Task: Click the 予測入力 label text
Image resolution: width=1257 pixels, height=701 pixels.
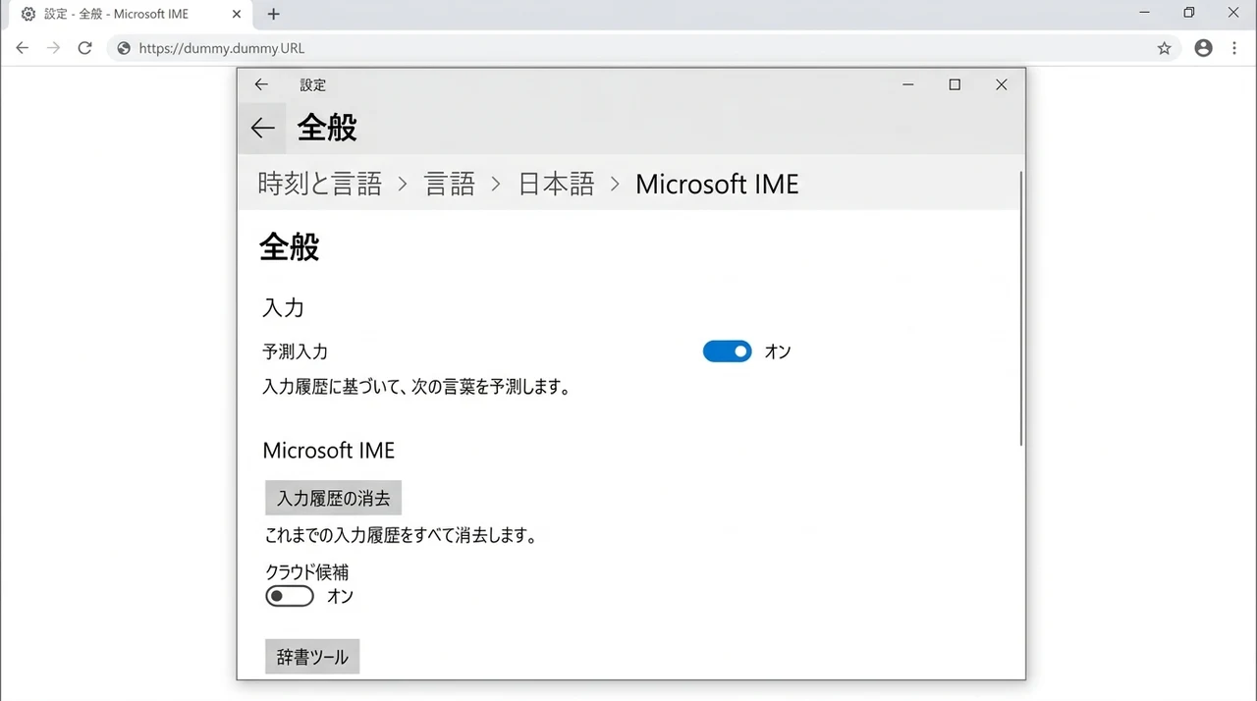Action: pos(296,351)
